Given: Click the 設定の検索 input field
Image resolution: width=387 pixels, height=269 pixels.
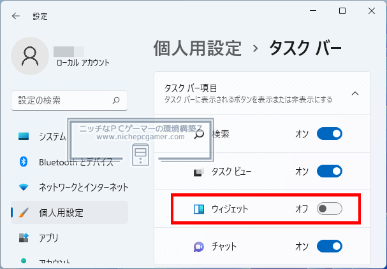Looking at the screenshot, I should (61, 100).
